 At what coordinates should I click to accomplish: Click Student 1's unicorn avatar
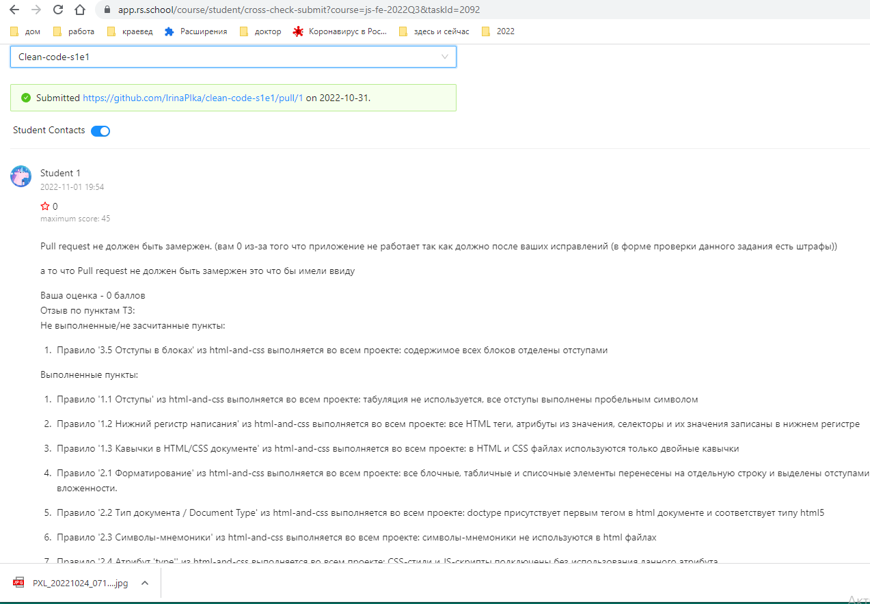21,176
